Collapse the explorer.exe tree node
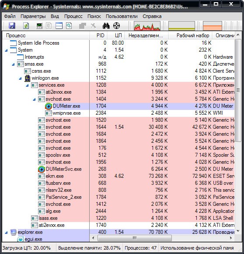The width and height of the screenshot is (244, 254). pos(6,233)
